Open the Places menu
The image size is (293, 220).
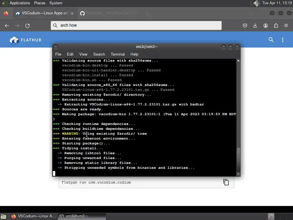pyautogui.click(x=39, y=3)
